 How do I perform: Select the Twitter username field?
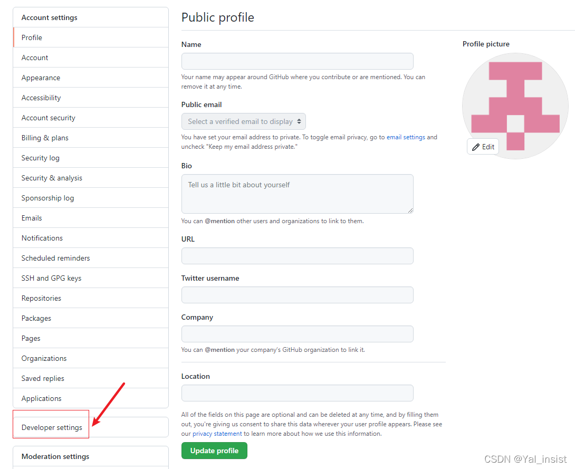point(298,295)
